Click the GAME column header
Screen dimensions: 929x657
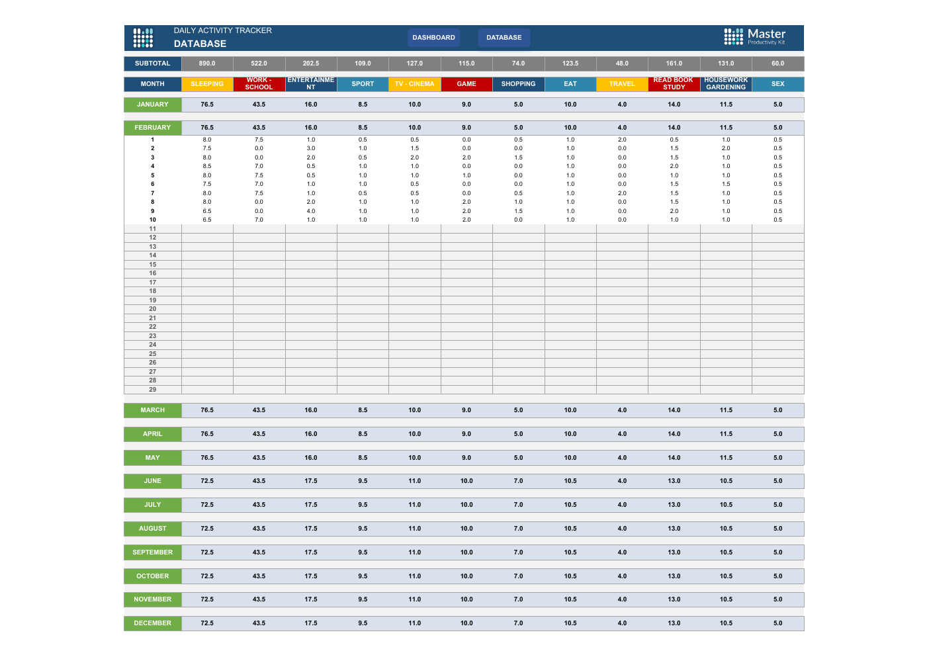tap(466, 84)
